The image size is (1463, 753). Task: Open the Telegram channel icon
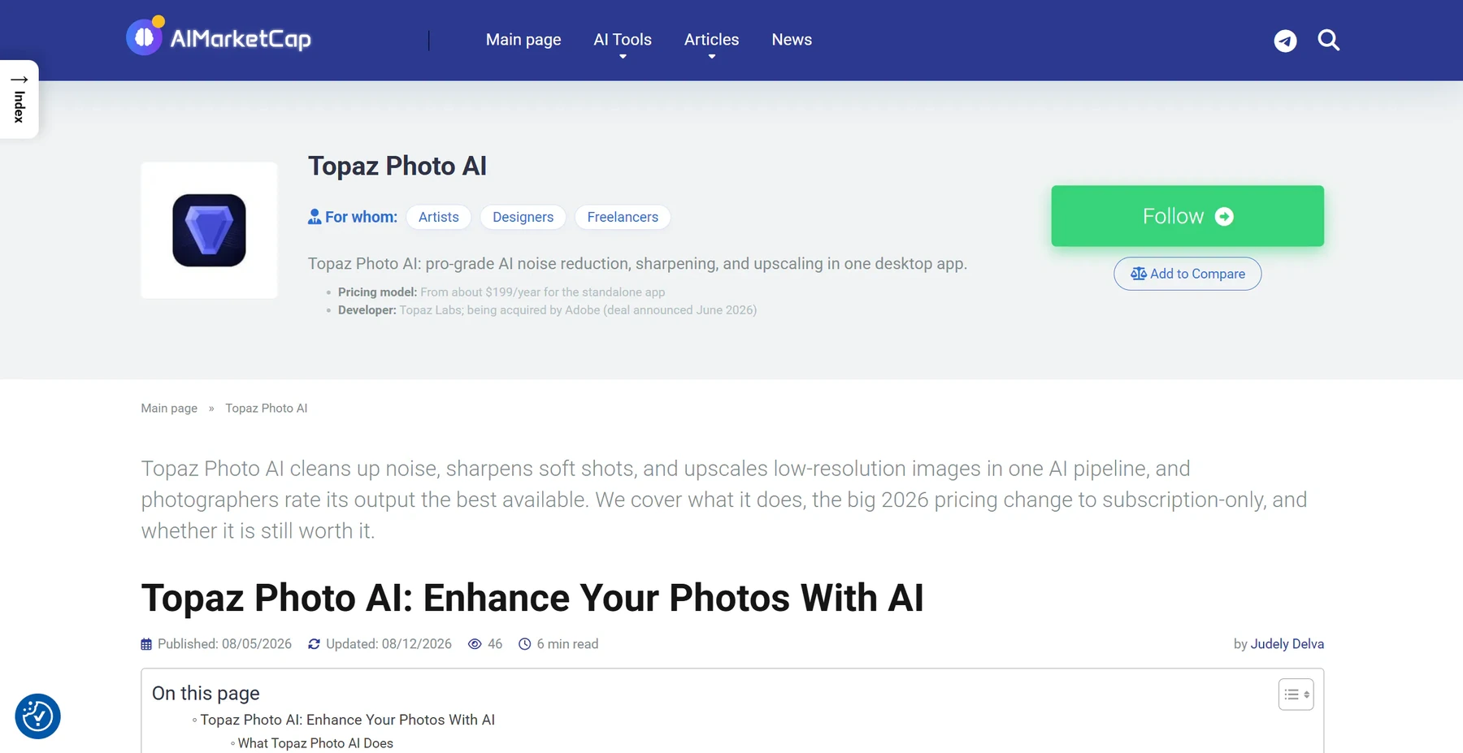coord(1285,41)
